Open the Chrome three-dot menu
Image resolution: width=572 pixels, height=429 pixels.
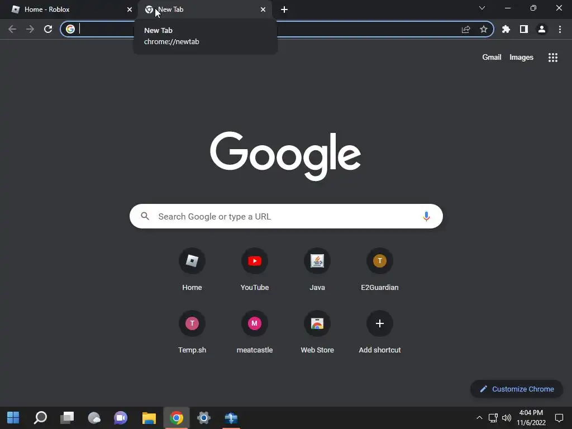coord(560,29)
